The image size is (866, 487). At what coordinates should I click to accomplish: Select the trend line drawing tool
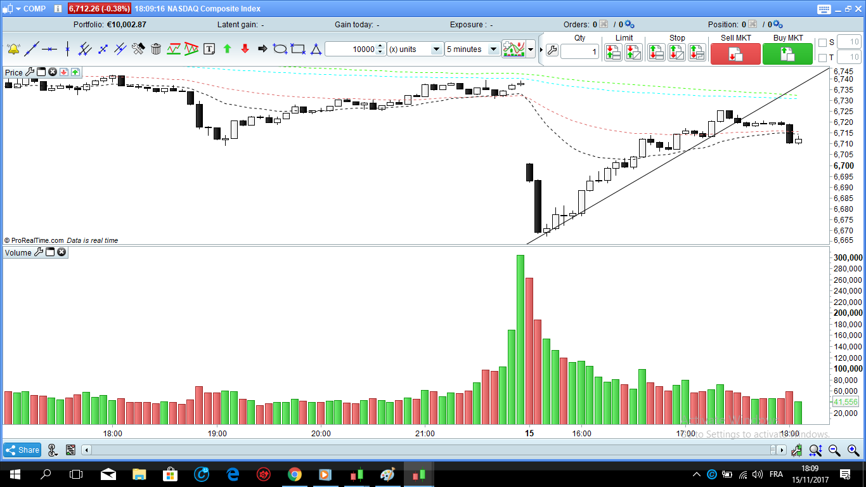coord(32,49)
